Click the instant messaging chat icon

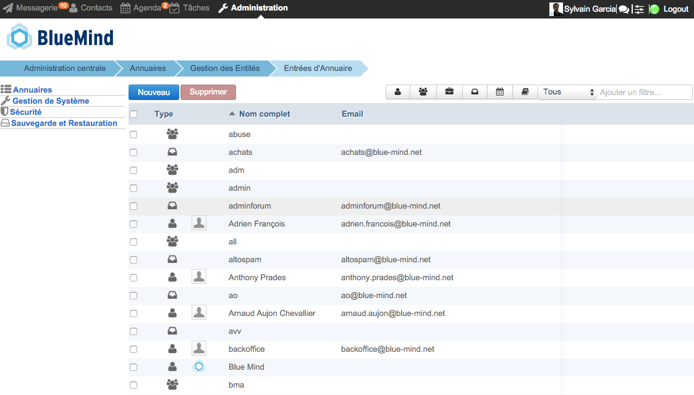[x=624, y=9]
